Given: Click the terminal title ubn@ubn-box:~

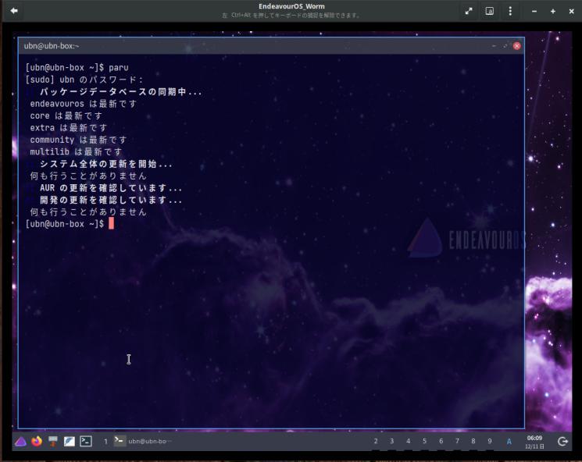Looking at the screenshot, I should pos(52,46).
